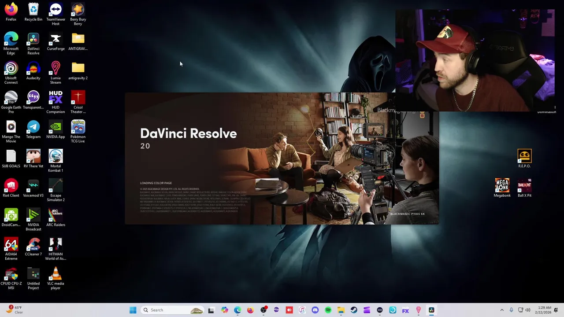Screen dimensions: 564x317
Task: Select the Berry Bury Berry desktop icon
Action: click(x=78, y=14)
